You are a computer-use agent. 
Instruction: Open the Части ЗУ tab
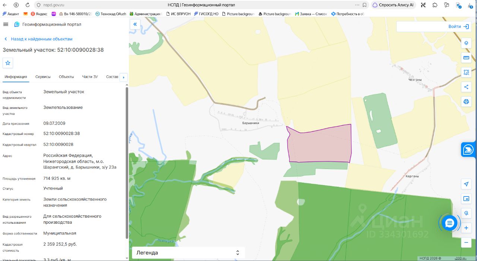(x=90, y=77)
